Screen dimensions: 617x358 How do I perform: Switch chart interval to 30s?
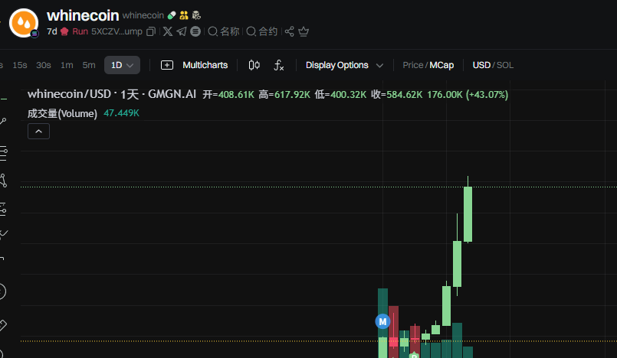coord(44,65)
